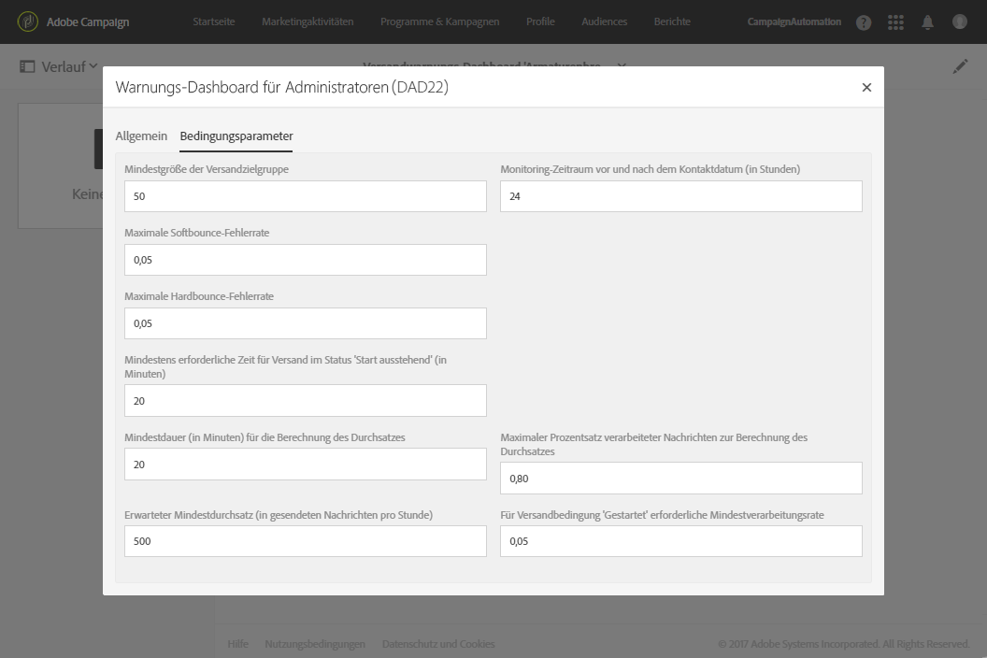Go to Programme & Kampagnen
Image resolution: width=987 pixels, height=658 pixels.
pos(439,21)
